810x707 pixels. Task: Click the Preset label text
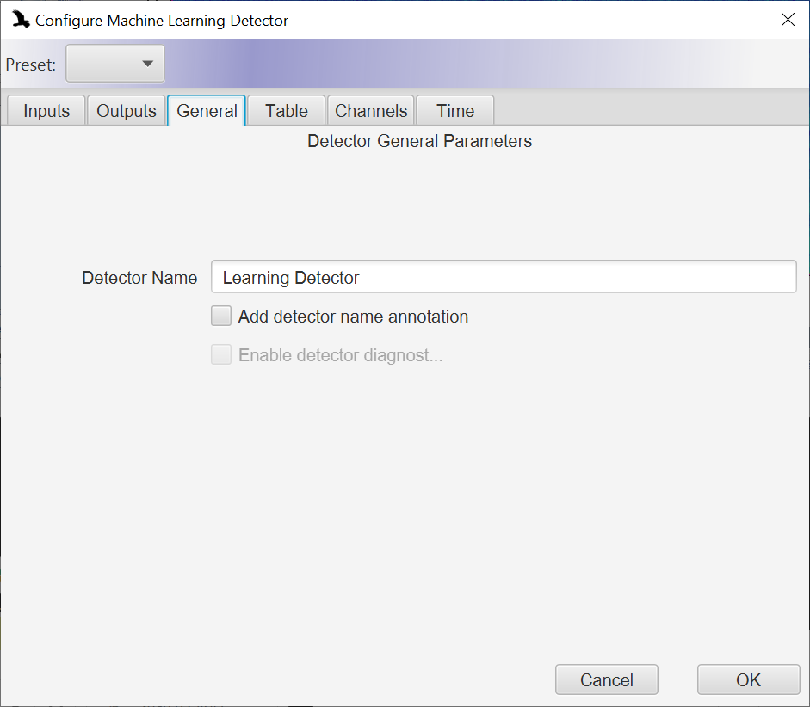(x=30, y=65)
